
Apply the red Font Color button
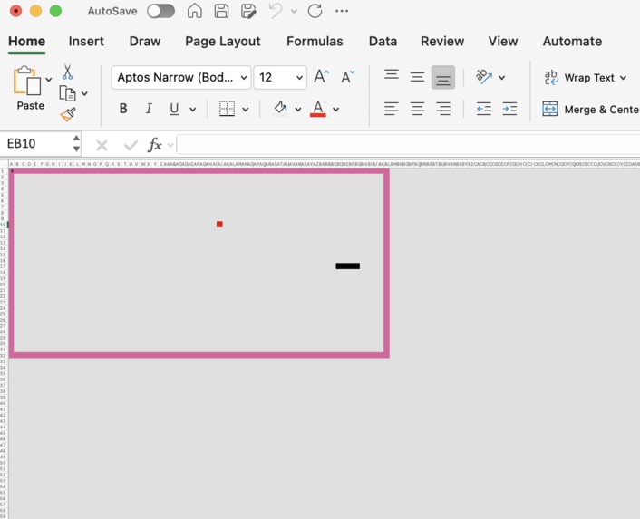pos(318,109)
